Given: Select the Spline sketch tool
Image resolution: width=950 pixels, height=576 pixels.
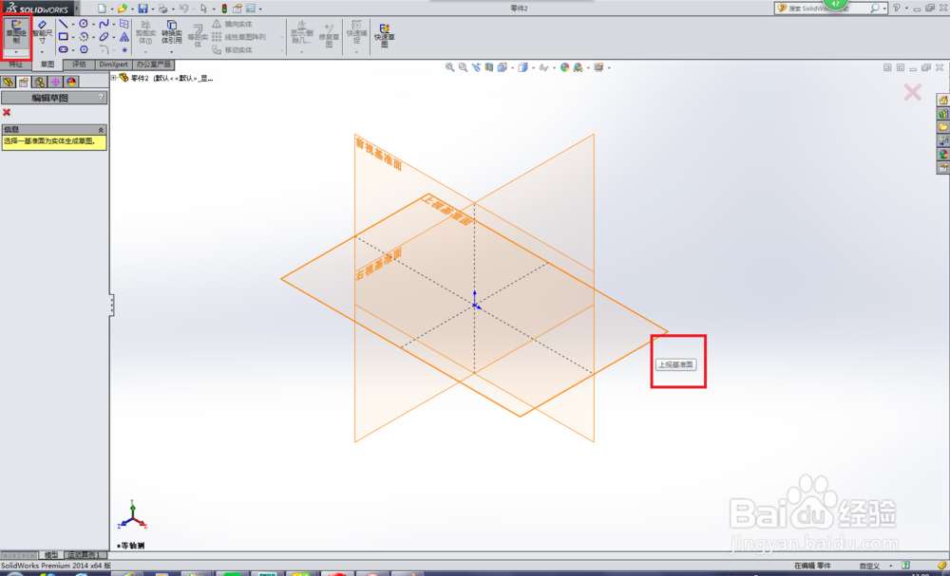Looking at the screenshot, I should pos(104,24).
